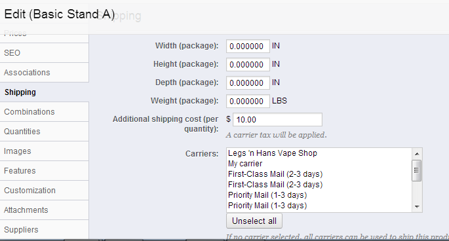
Task: Click carriers list scroll down arrow
Action: click(417, 207)
